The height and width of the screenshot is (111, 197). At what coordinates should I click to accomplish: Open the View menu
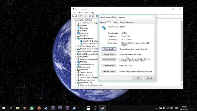(86, 13)
